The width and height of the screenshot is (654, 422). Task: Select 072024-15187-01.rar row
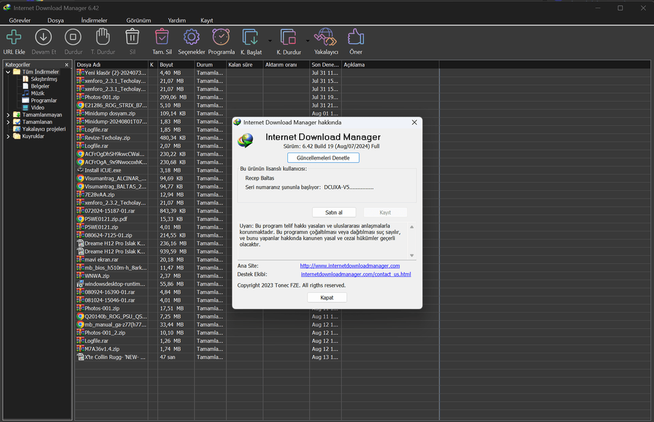258,211
